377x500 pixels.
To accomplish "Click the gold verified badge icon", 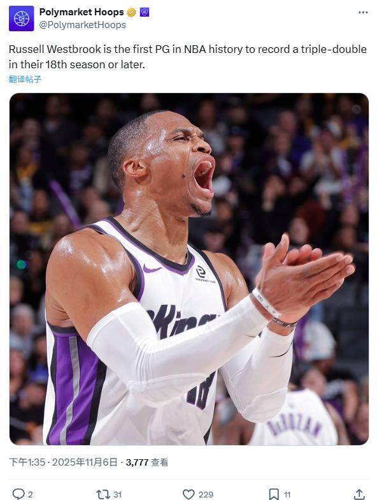I will pos(131,13).
